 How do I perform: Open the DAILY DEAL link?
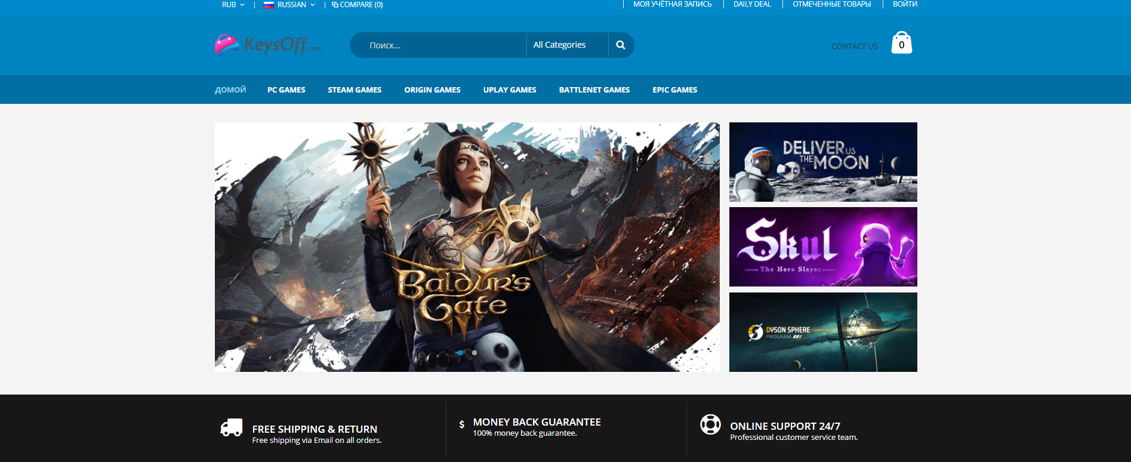click(752, 4)
